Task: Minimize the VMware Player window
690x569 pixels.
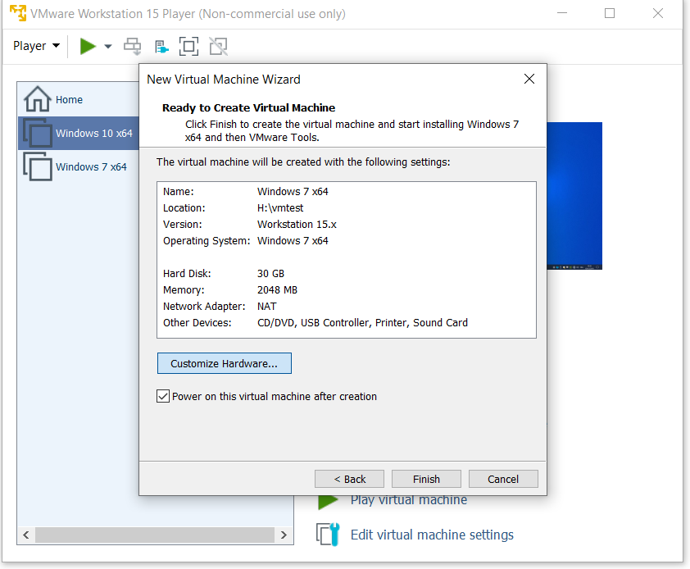Action: coord(562,13)
